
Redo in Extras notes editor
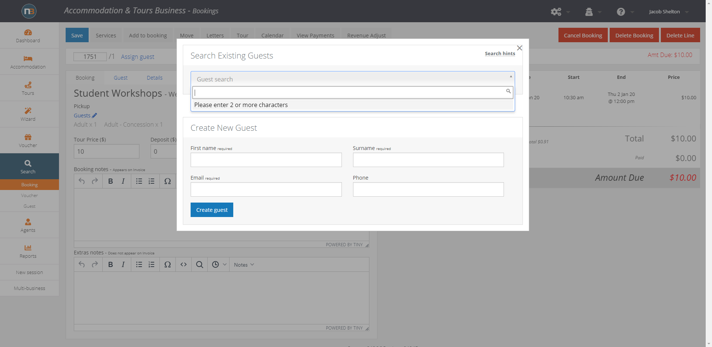[95, 264]
